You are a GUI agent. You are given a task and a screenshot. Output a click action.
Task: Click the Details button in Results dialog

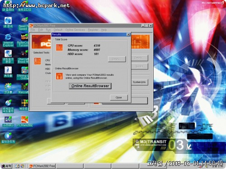(x=117, y=59)
